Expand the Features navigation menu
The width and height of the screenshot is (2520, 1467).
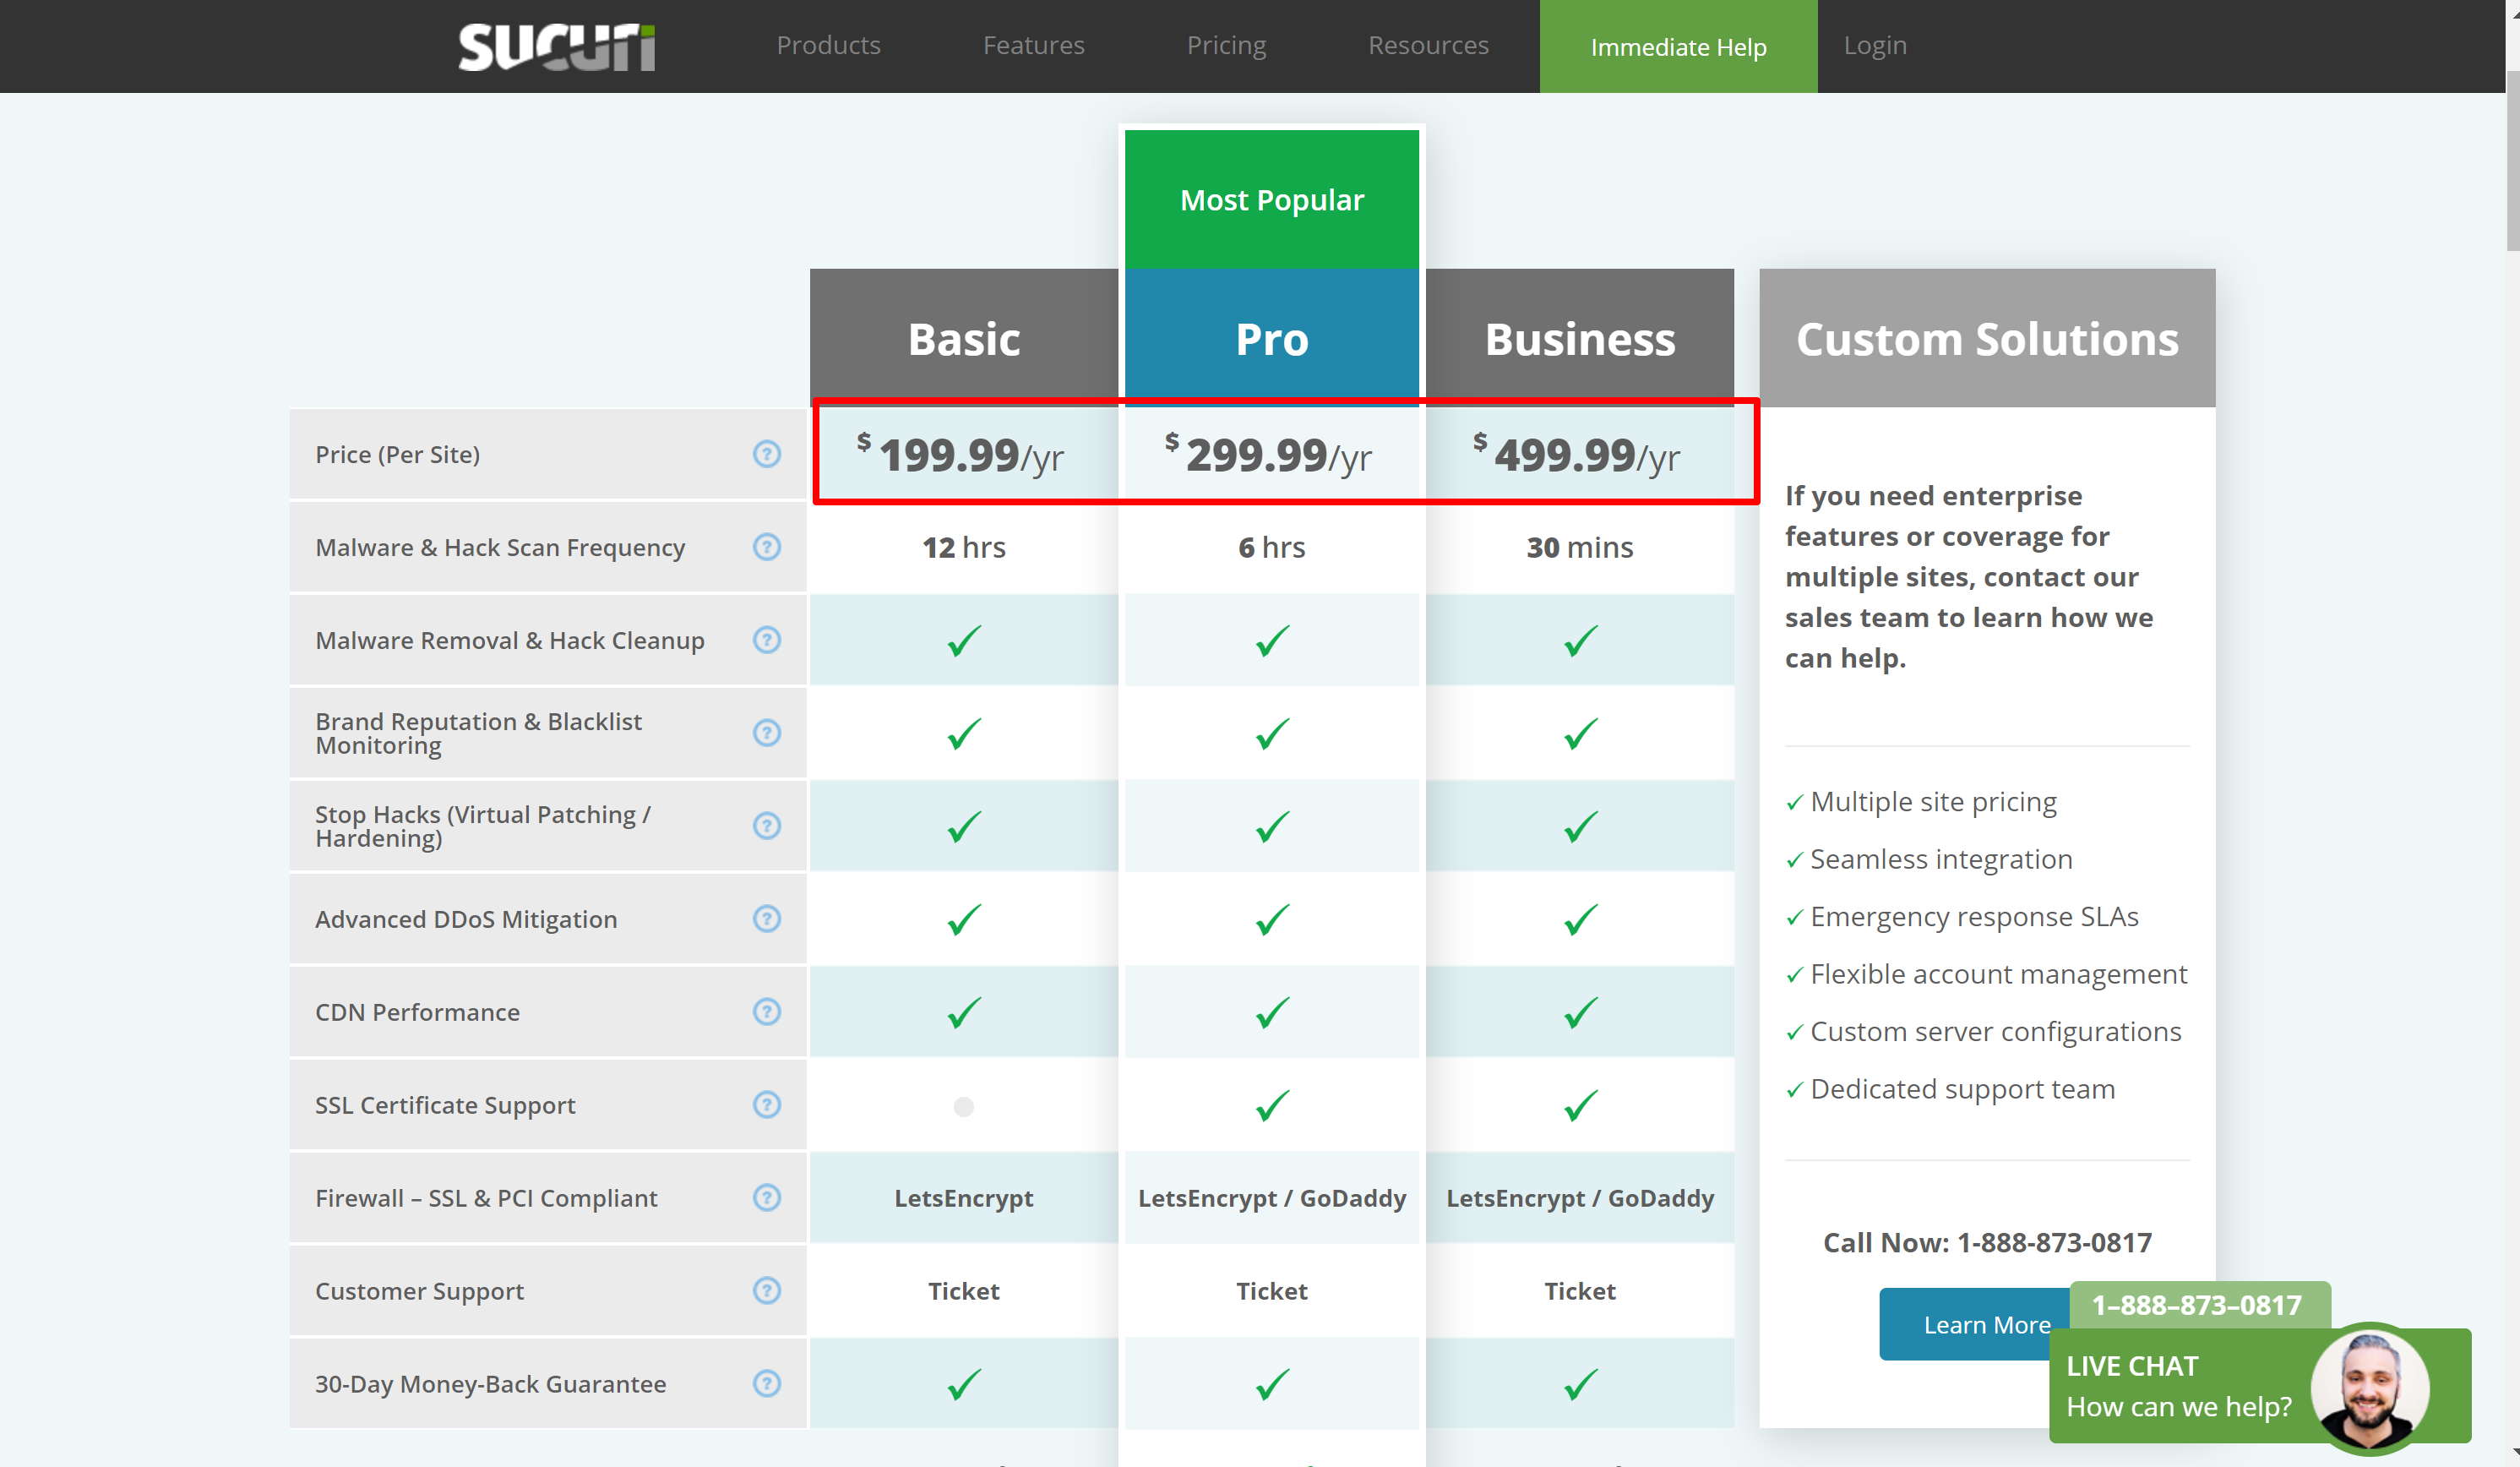[1033, 46]
